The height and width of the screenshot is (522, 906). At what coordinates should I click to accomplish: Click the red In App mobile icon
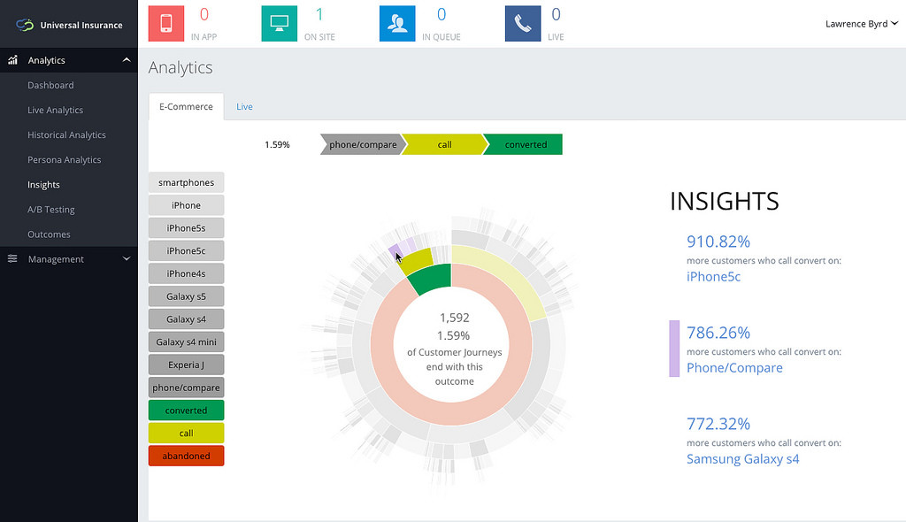166,24
